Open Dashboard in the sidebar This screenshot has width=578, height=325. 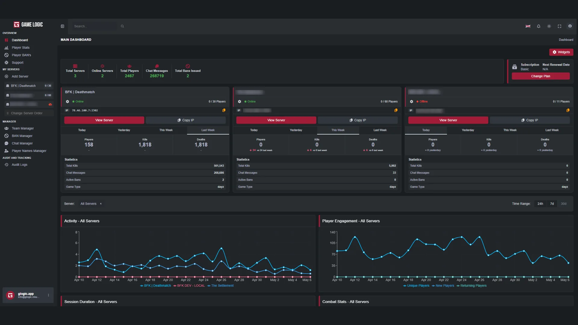(x=20, y=40)
